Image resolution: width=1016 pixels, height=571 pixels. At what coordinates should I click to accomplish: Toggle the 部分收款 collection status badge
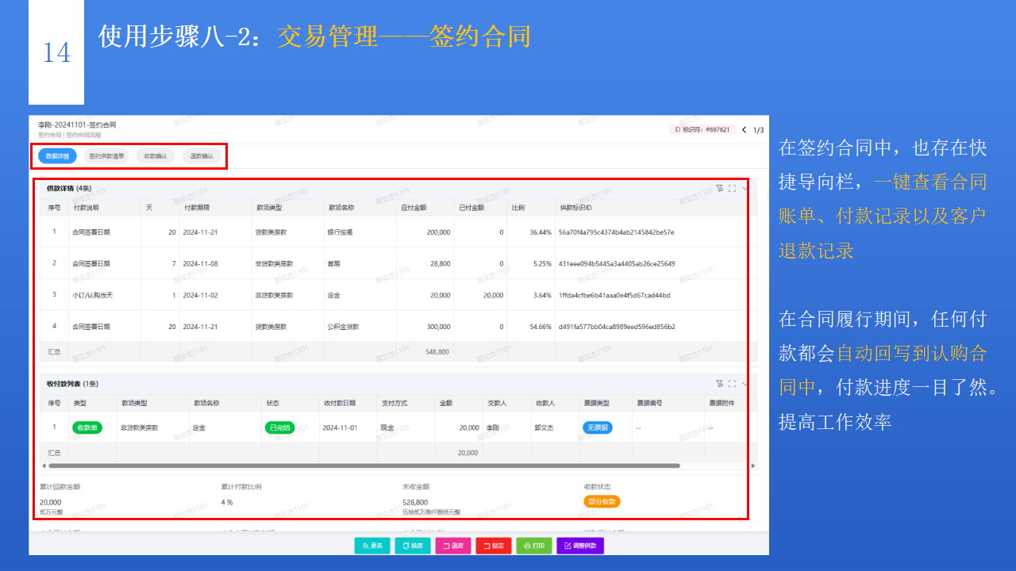click(602, 501)
